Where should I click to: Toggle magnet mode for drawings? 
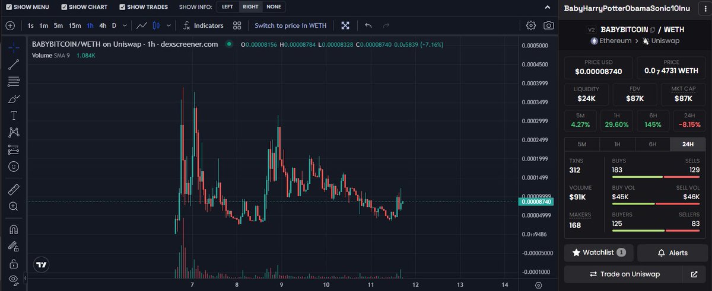14,229
